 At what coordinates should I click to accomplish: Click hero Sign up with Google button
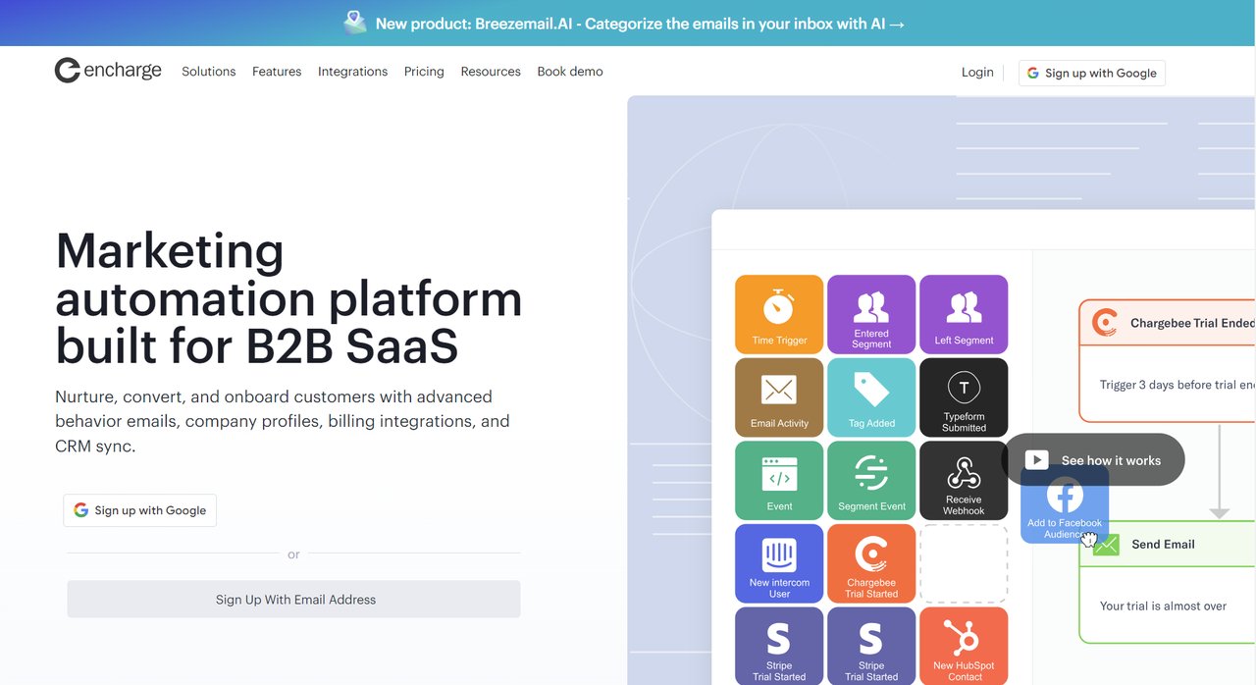[140, 510]
